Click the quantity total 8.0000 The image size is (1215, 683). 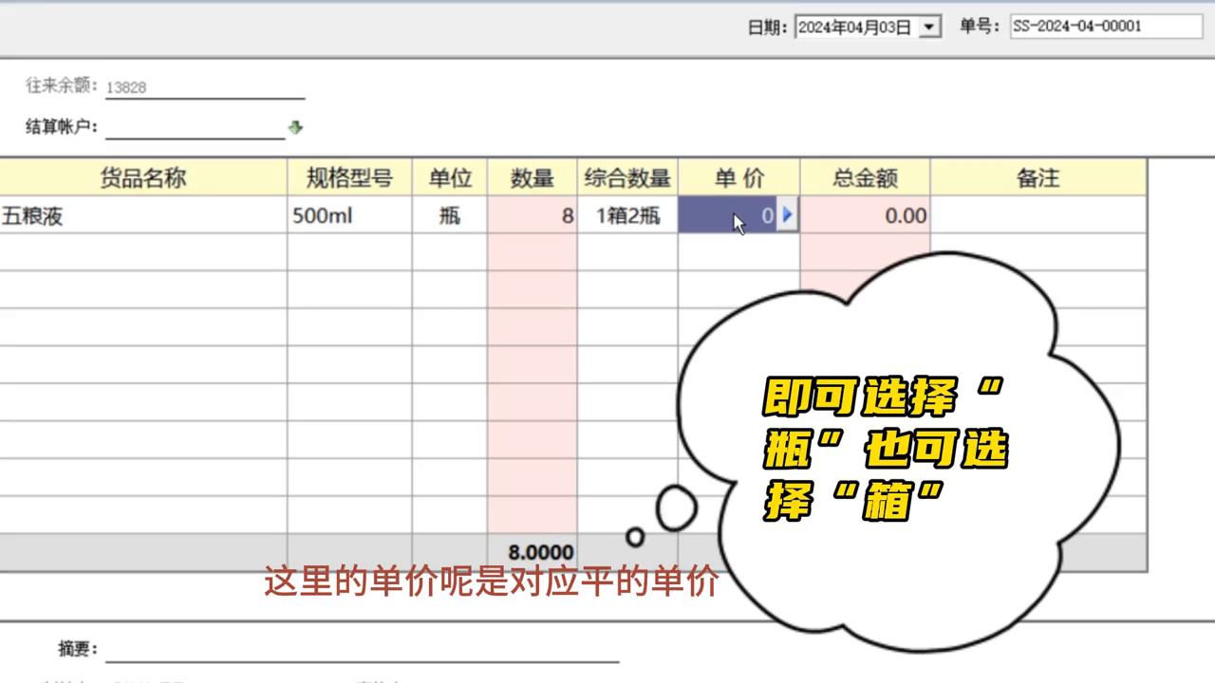pos(541,552)
